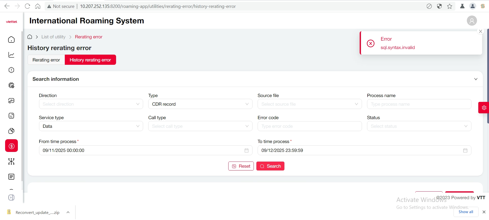Open the Direction dropdown
This screenshot has height=220, width=489.
(91, 104)
